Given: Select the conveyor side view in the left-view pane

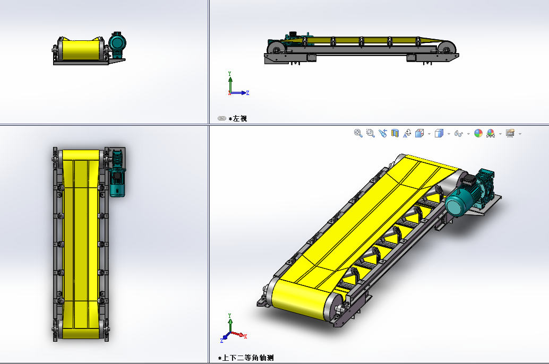Looking at the screenshot, I should tap(362, 48).
